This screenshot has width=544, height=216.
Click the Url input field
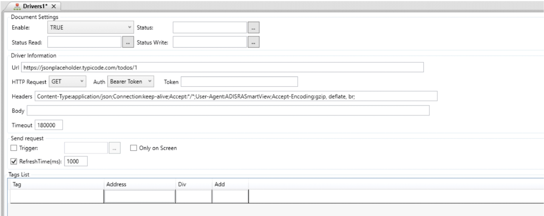point(222,67)
